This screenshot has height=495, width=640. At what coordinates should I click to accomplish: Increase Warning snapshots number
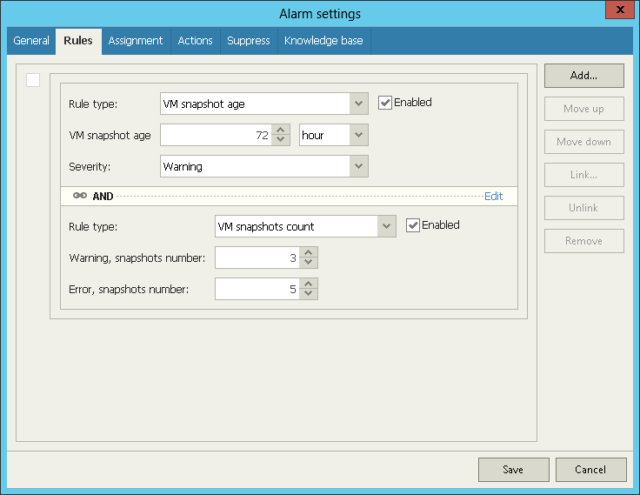pos(308,253)
